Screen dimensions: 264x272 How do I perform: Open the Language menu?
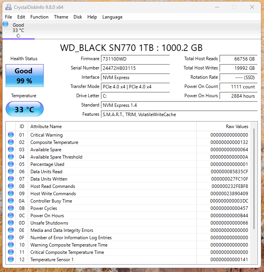tap(112, 17)
